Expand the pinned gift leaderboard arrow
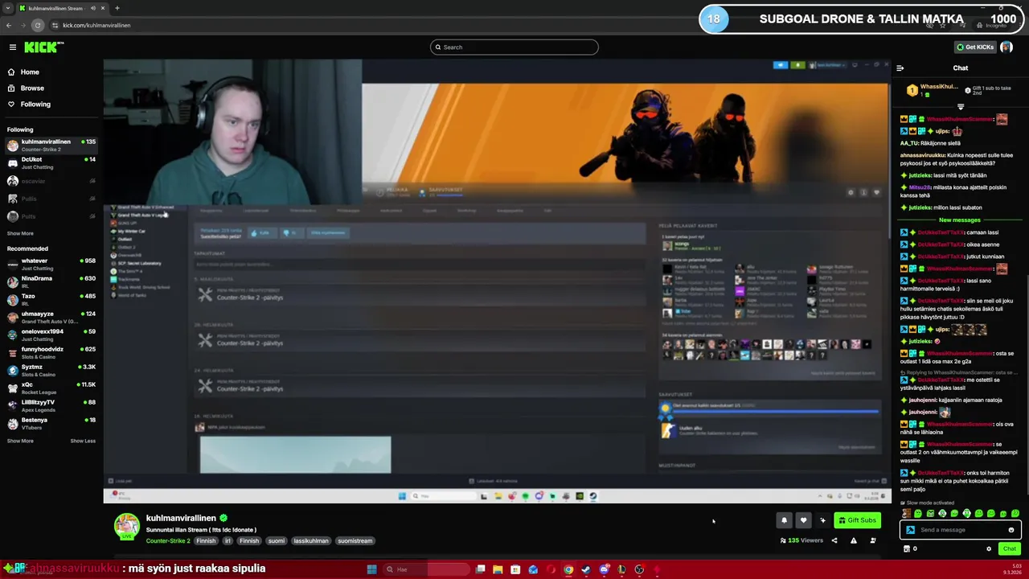The image size is (1029, 579). (x=961, y=106)
